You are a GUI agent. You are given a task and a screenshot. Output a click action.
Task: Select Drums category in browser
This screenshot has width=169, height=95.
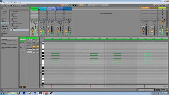pyautogui.click(x=4, y=22)
